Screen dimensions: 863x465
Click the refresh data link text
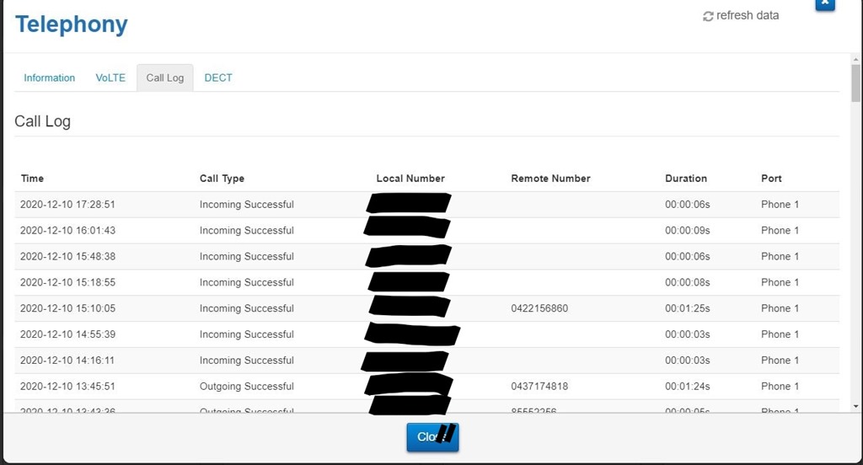(x=748, y=15)
